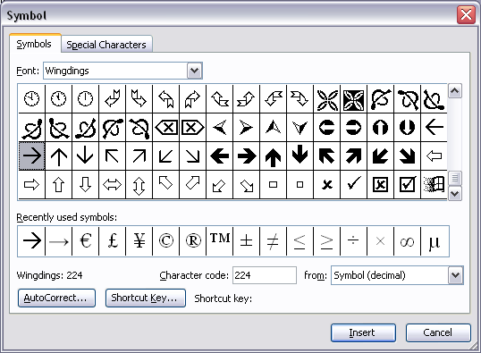Open the Font dropdown list

coord(195,71)
